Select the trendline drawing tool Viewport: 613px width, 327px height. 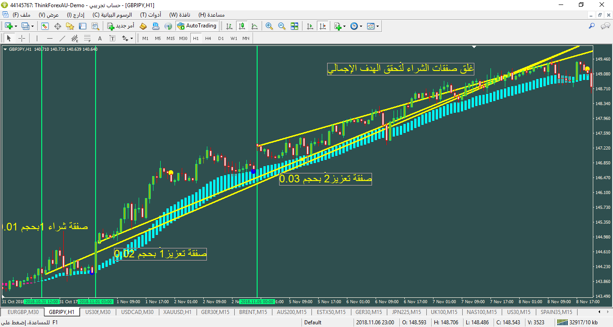point(62,38)
